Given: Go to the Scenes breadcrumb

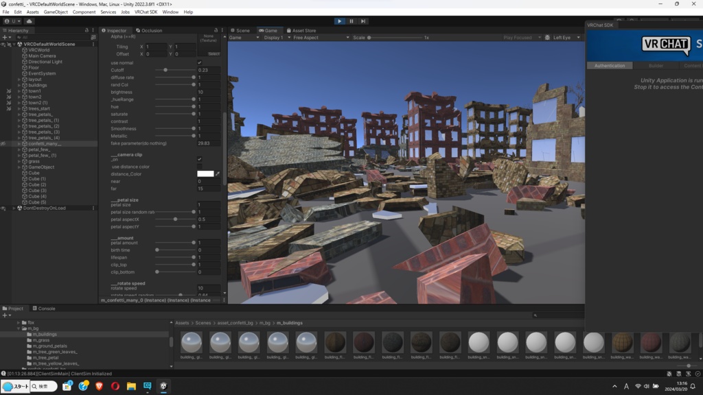Looking at the screenshot, I should (x=203, y=323).
